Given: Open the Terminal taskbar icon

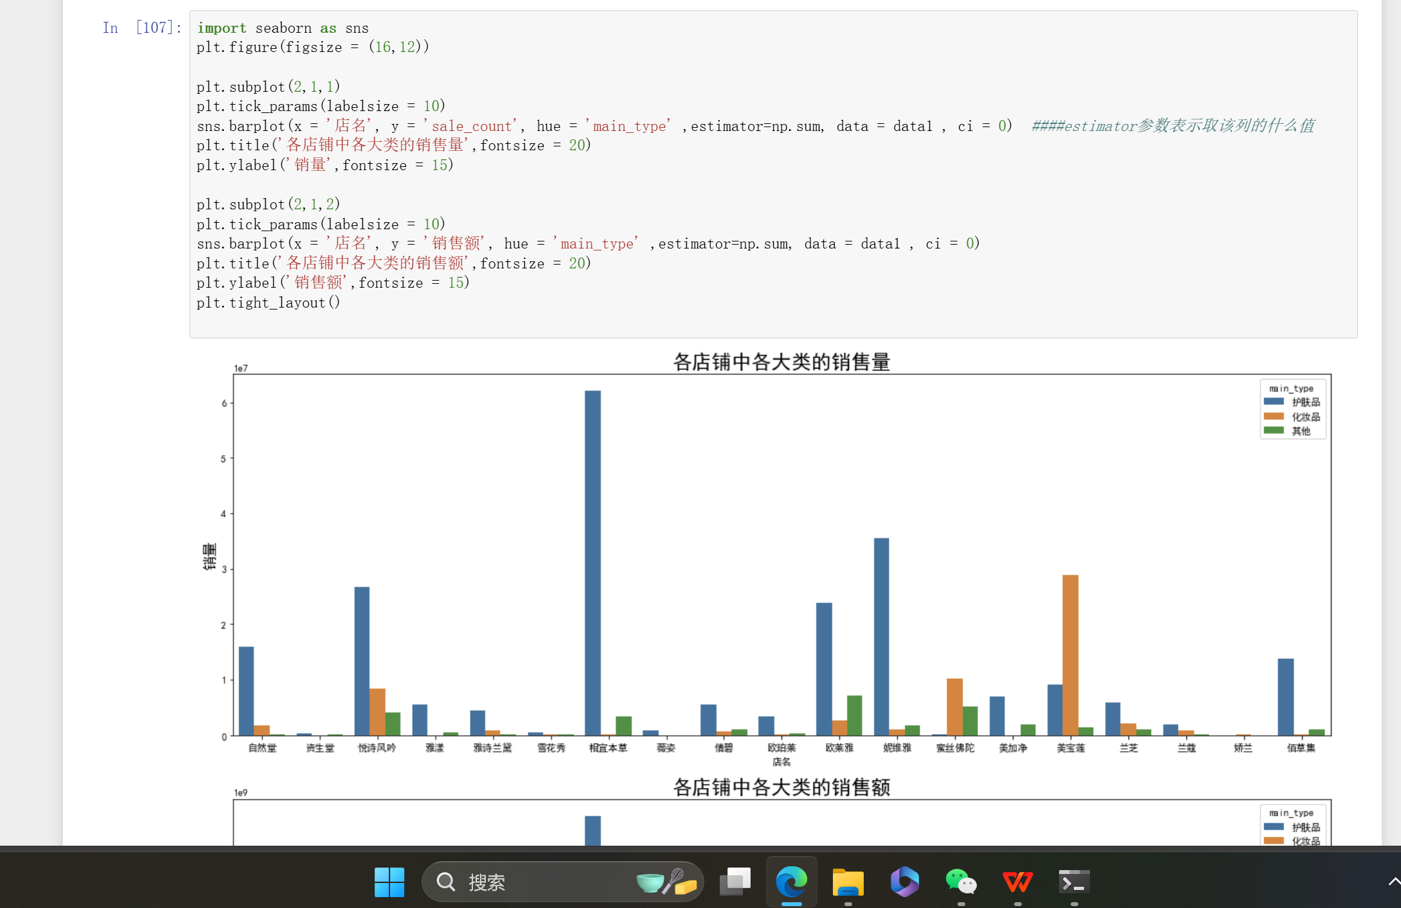Looking at the screenshot, I should pyautogui.click(x=1074, y=882).
